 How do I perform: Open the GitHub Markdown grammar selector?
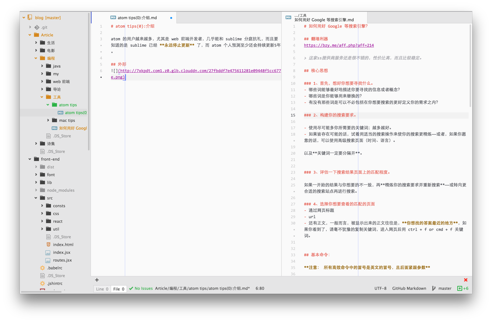(x=409, y=288)
